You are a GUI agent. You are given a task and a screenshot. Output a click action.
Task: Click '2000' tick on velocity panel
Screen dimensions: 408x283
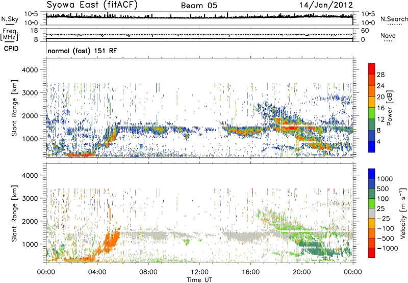pyautogui.click(x=30, y=221)
